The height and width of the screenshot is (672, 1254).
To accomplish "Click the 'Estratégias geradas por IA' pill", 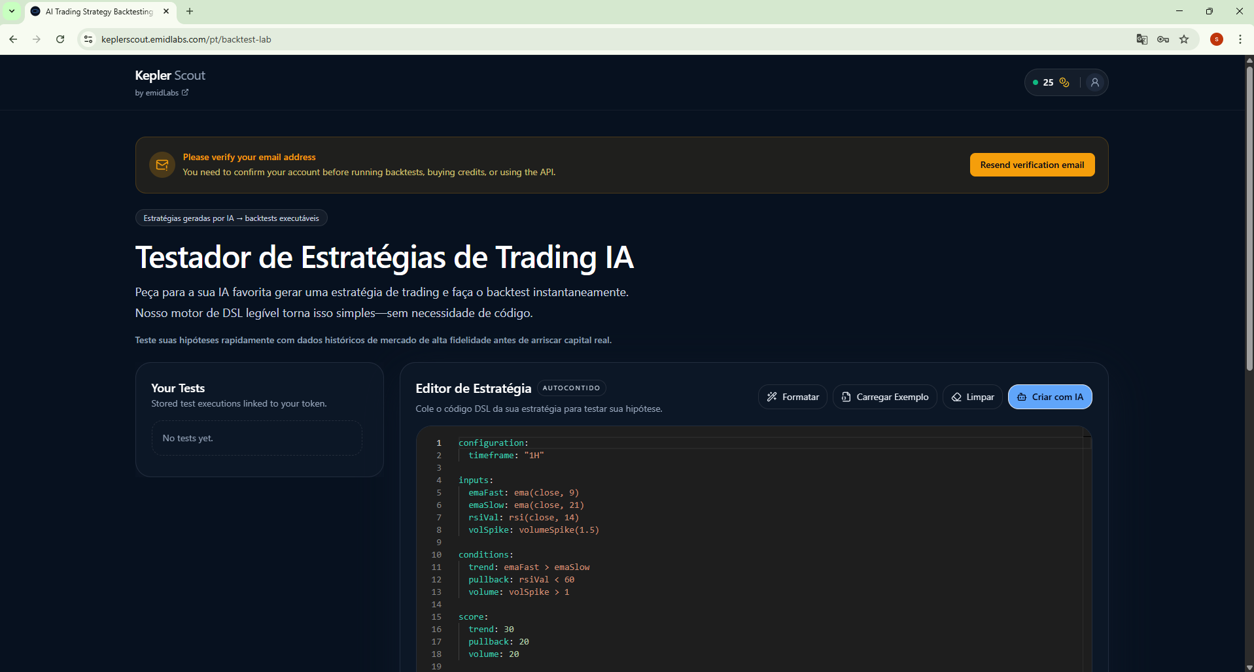I will (x=231, y=218).
